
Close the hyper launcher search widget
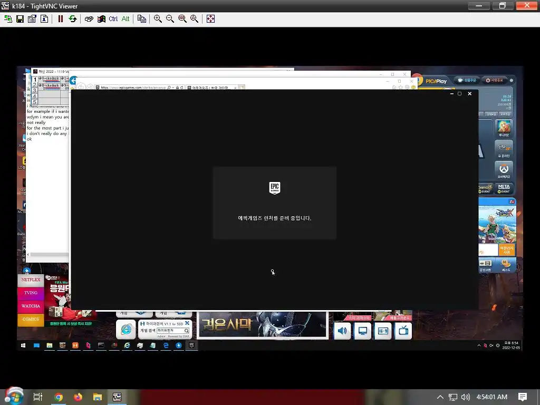click(187, 323)
